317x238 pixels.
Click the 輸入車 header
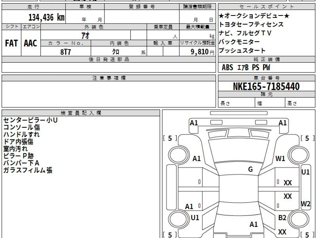(x=163, y=43)
